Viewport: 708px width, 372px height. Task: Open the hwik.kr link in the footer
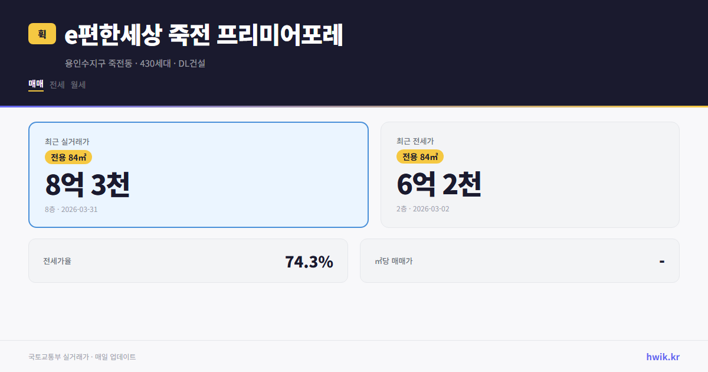tap(662, 357)
